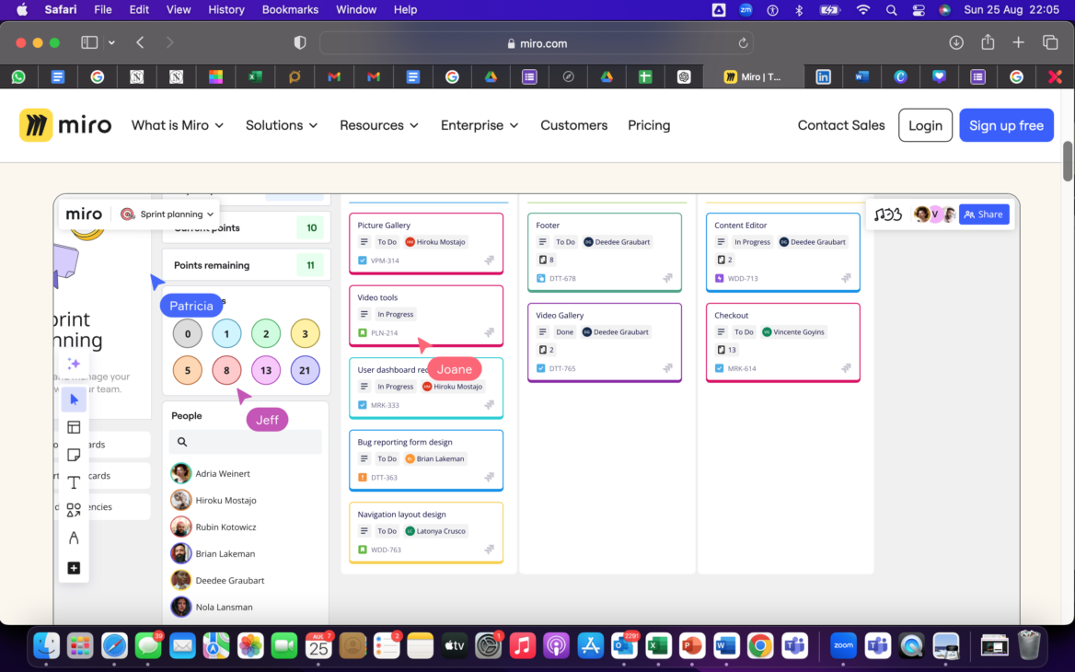Pick the pink 8-point estimate circle
This screenshot has height=672, width=1075.
(226, 371)
